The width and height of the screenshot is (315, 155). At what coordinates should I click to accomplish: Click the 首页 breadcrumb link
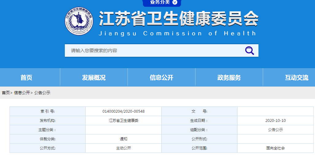tap(6, 93)
